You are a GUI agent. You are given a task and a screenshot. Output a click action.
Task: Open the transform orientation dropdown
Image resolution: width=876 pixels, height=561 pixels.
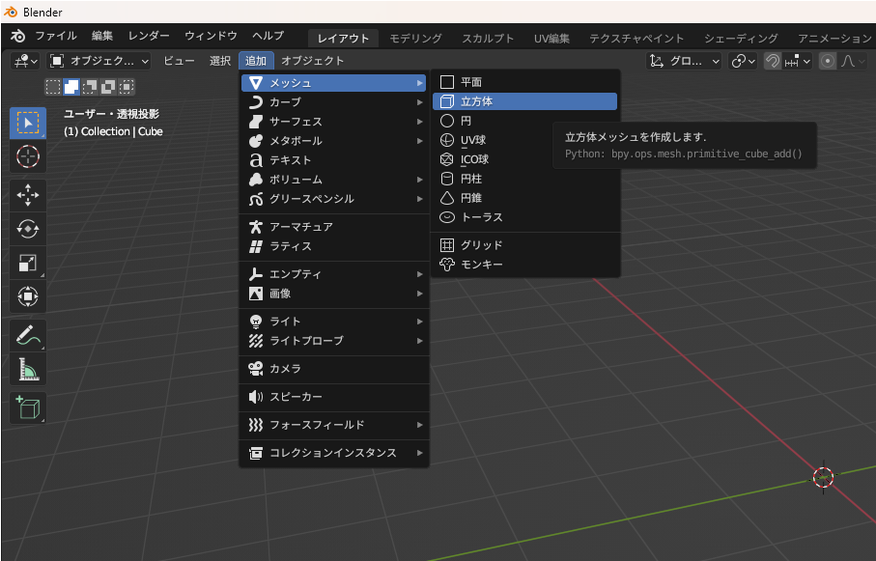point(685,61)
